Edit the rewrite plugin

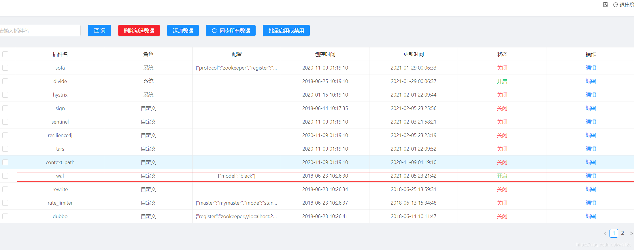point(590,189)
